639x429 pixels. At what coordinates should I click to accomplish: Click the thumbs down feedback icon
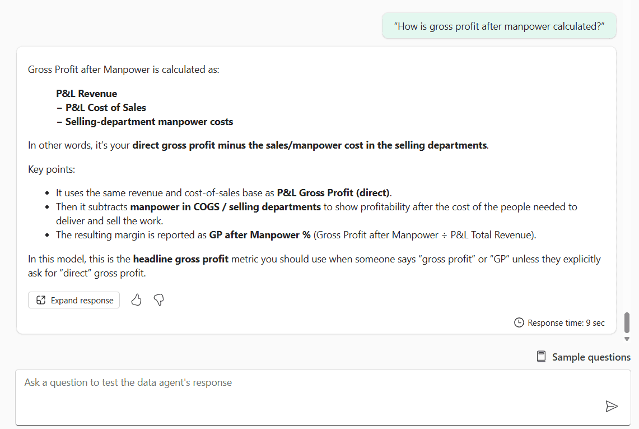pyautogui.click(x=159, y=300)
